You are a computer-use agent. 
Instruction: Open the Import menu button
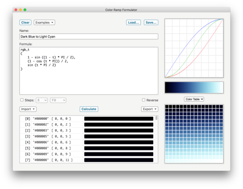click(x=28, y=109)
